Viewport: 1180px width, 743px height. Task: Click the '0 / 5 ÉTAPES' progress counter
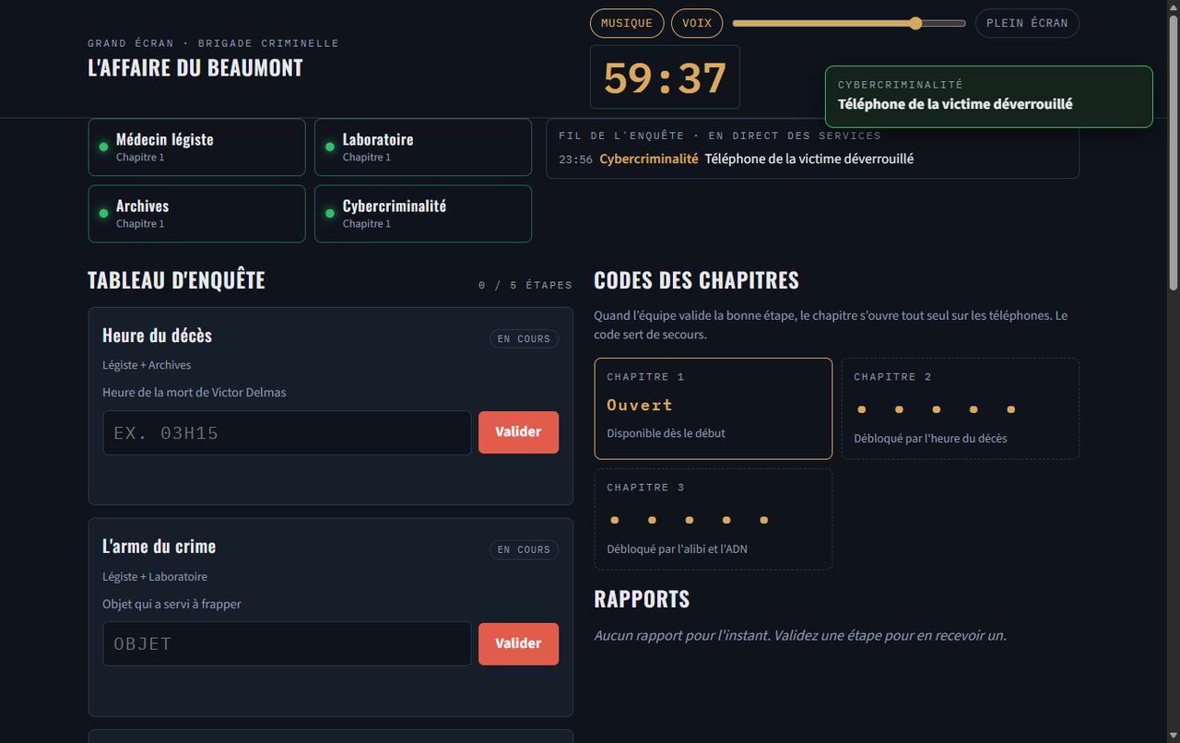tap(525, 285)
